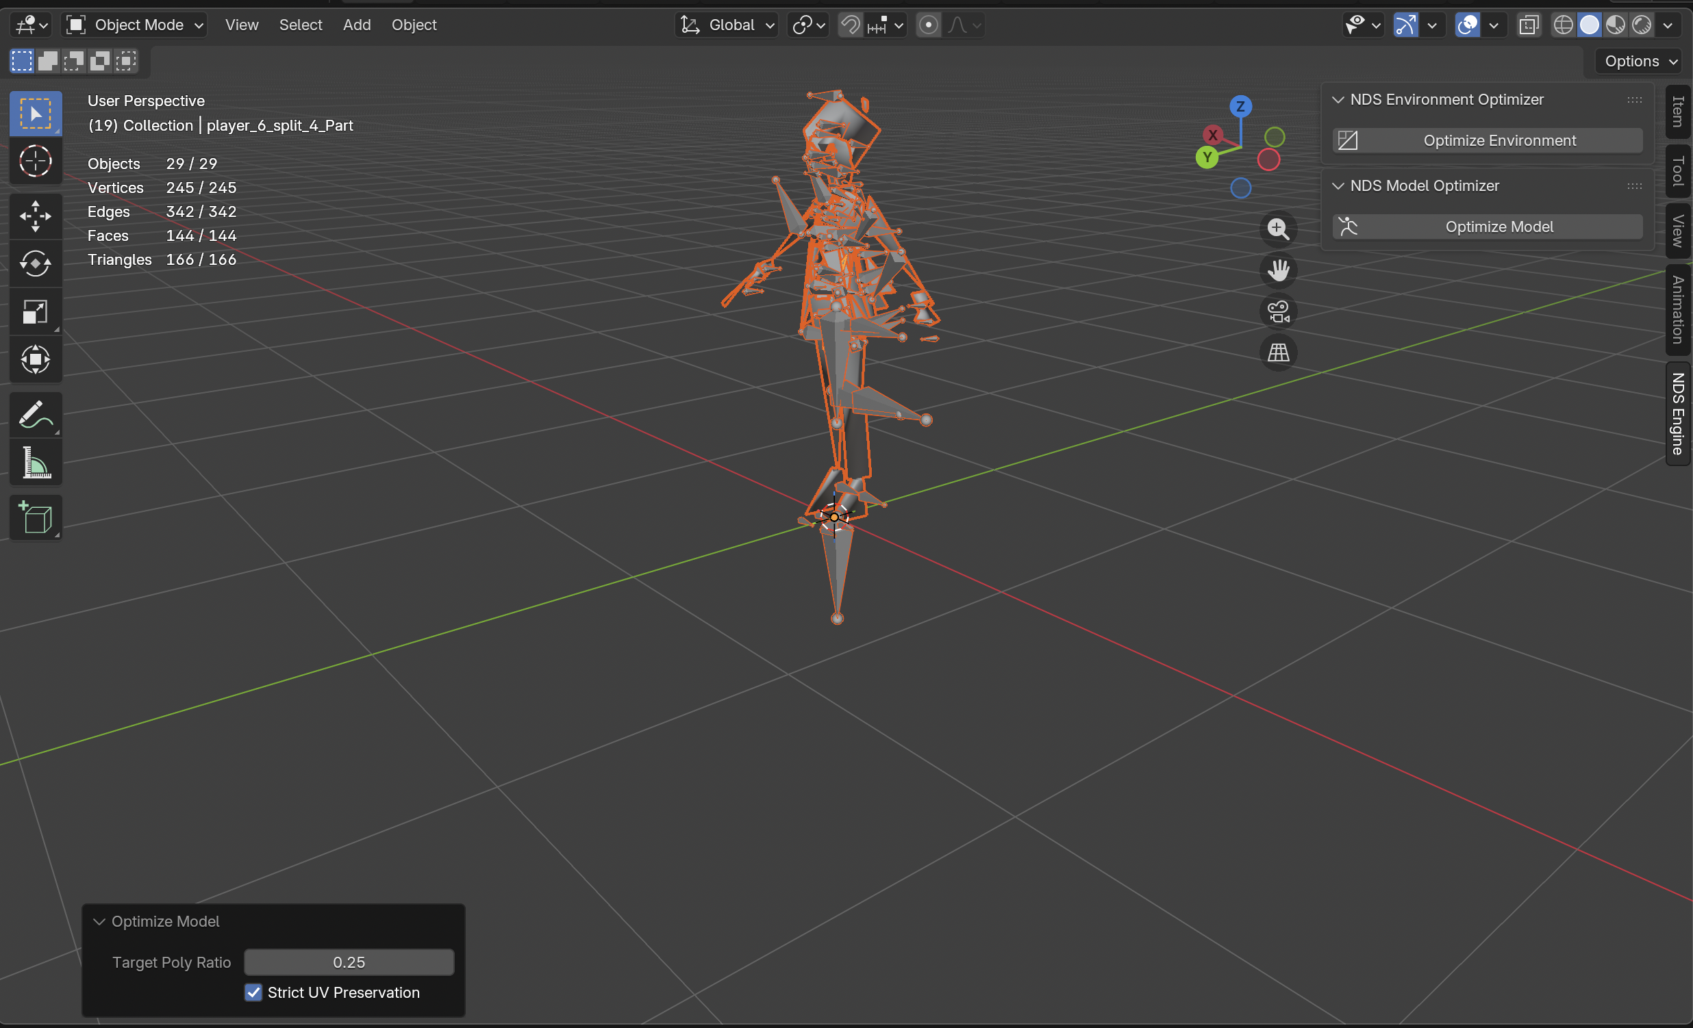Choose the Move tool

coord(36,216)
